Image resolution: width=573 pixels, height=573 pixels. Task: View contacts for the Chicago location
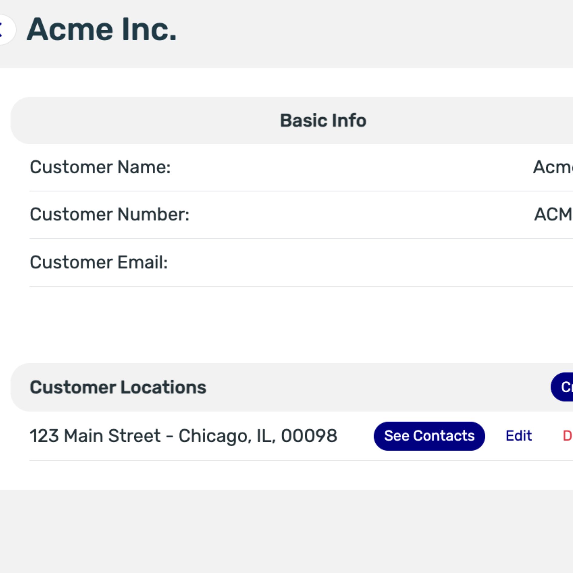pyautogui.click(x=429, y=435)
